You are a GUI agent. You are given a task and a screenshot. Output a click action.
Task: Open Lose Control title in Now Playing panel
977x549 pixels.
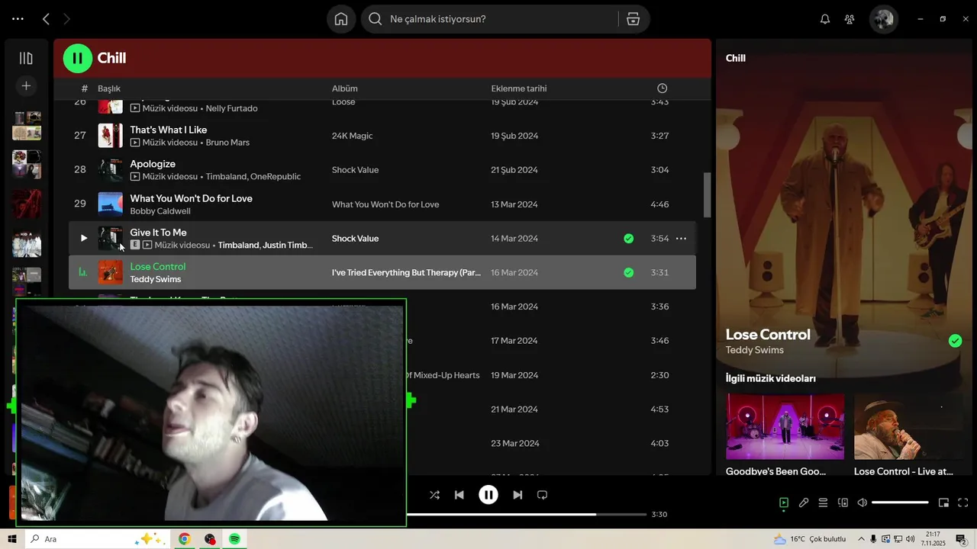pyautogui.click(x=768, y=334)
